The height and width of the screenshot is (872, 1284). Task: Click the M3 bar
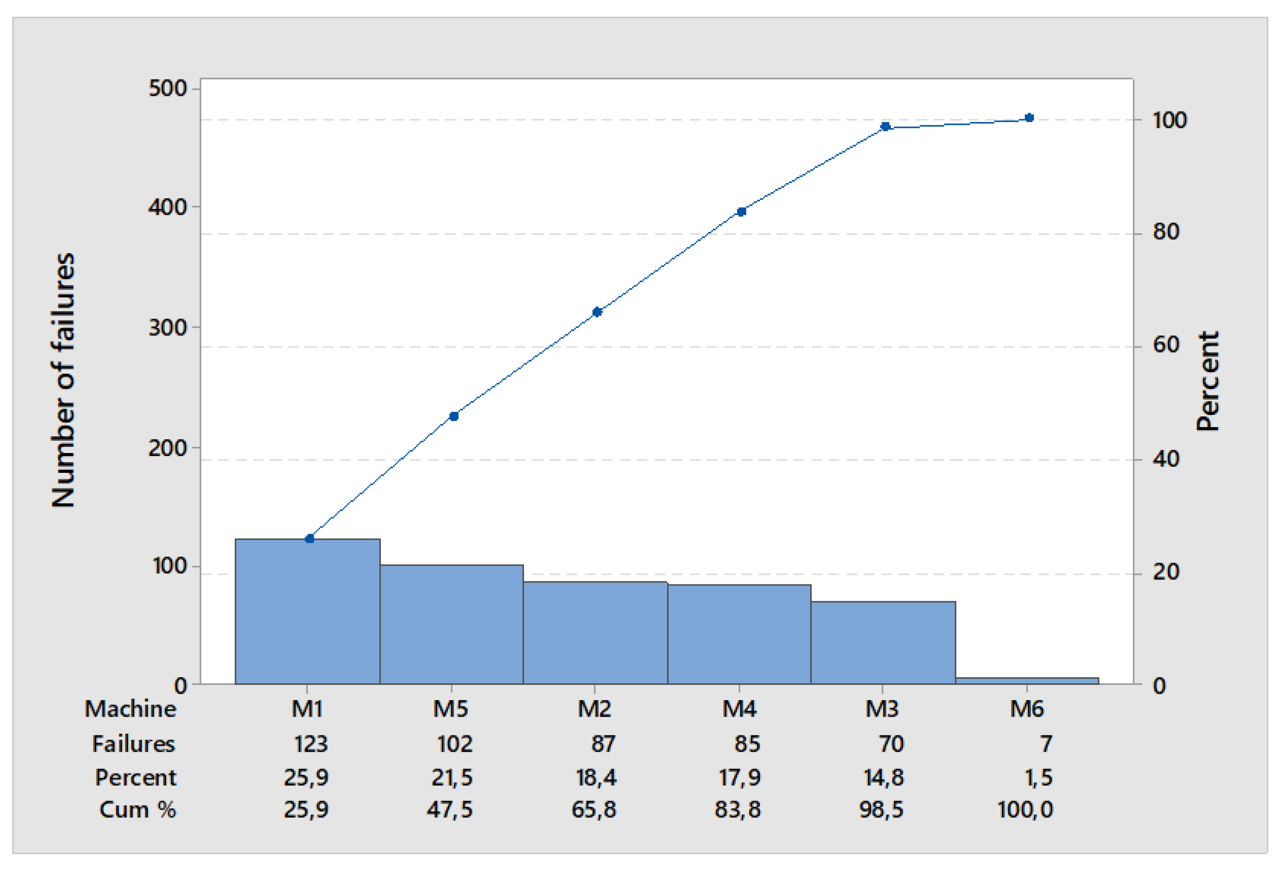(883, 642)
